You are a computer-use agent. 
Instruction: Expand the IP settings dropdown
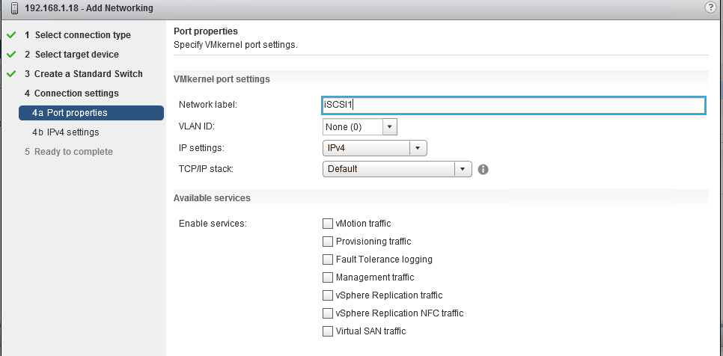pos(418,148)
